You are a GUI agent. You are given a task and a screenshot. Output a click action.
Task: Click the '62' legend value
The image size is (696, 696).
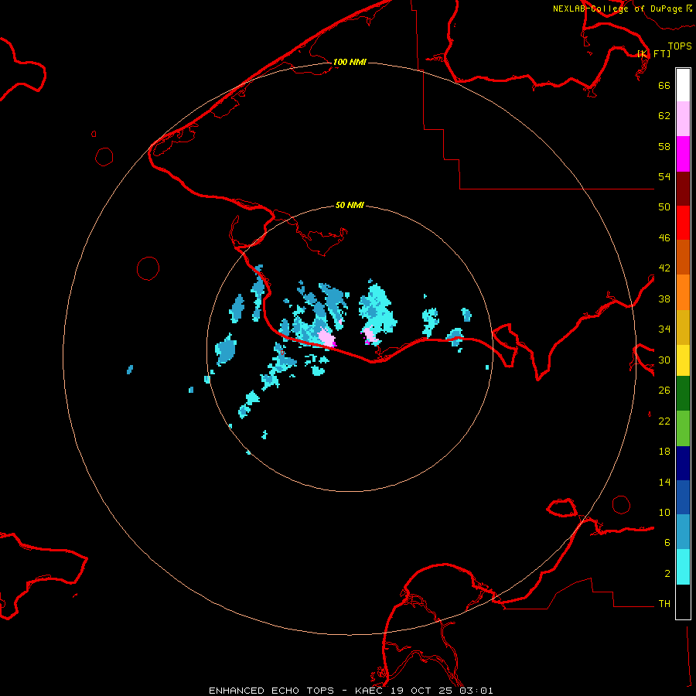(x=664, y=116)
